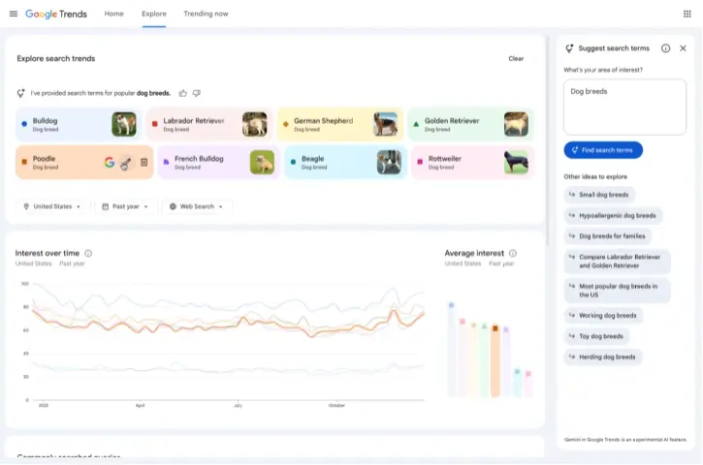This screenshot has height=465, width=703.
Task: Close the Suggest search terms panel
Action: (x=683, y=48)
